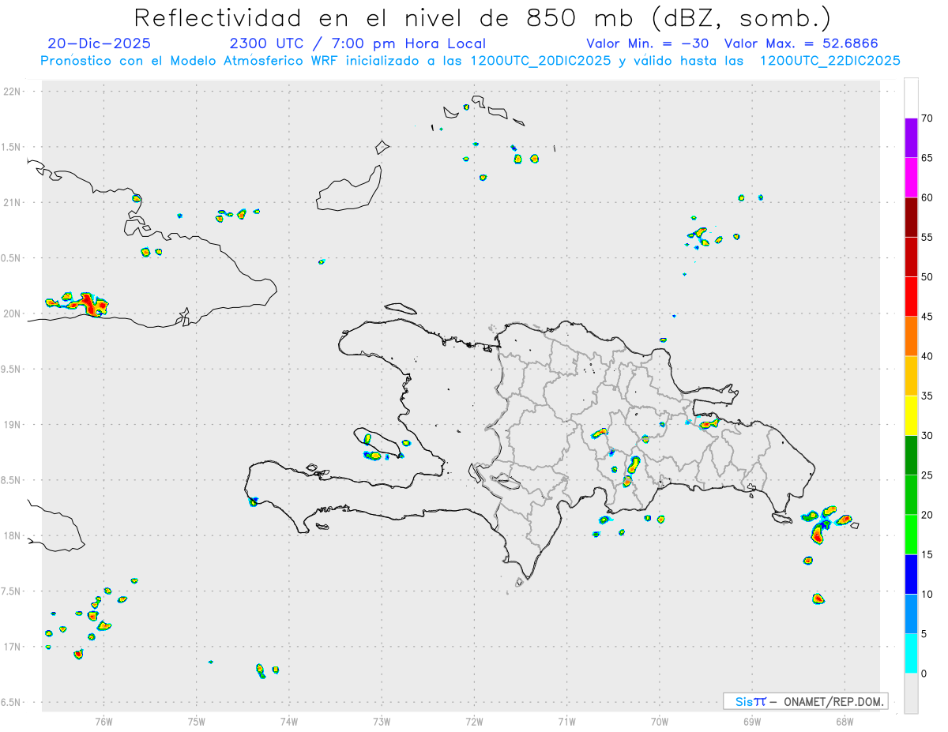Select the '74W' longitude label
The width and height of the screenshot is (948, 732).
click(x=289, y=721)
